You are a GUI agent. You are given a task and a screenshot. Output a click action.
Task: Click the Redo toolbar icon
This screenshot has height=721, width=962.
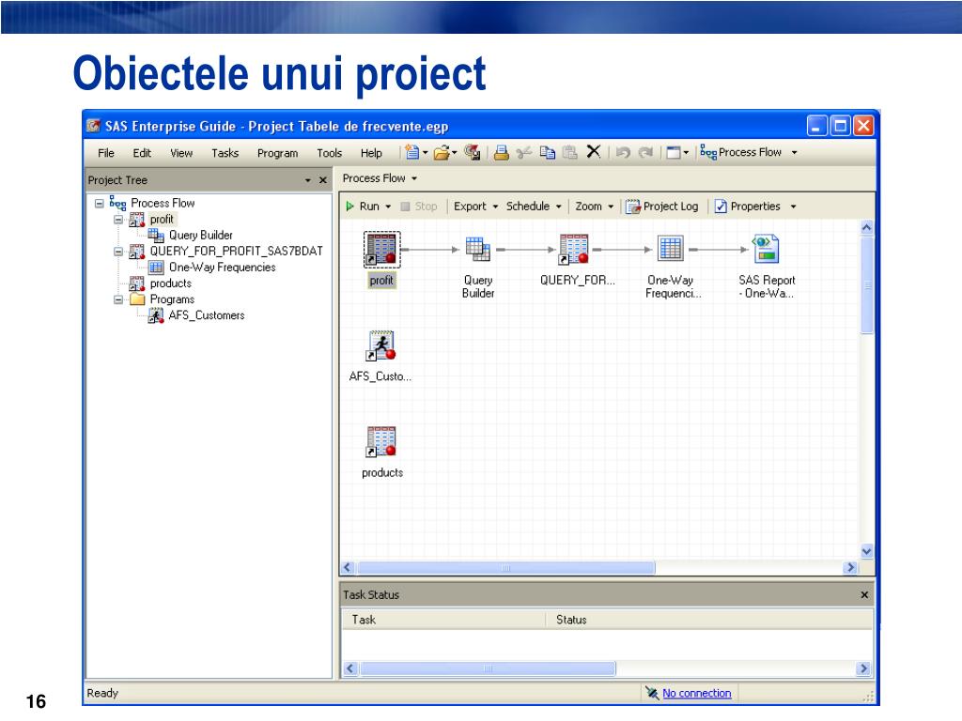[645, 152]
